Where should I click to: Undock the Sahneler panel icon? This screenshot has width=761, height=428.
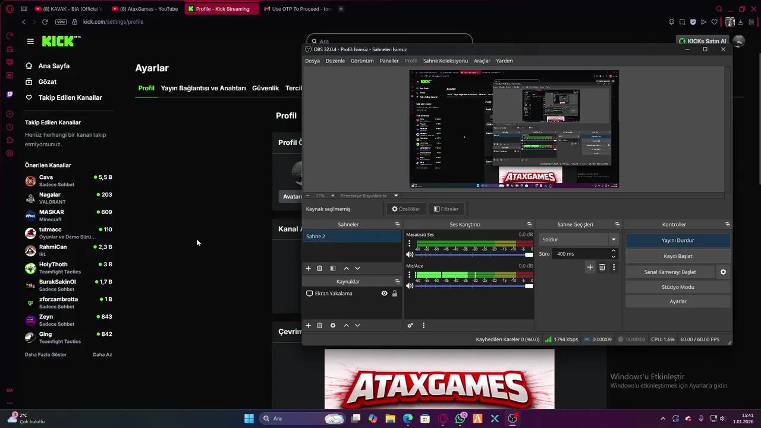(397, 224)
